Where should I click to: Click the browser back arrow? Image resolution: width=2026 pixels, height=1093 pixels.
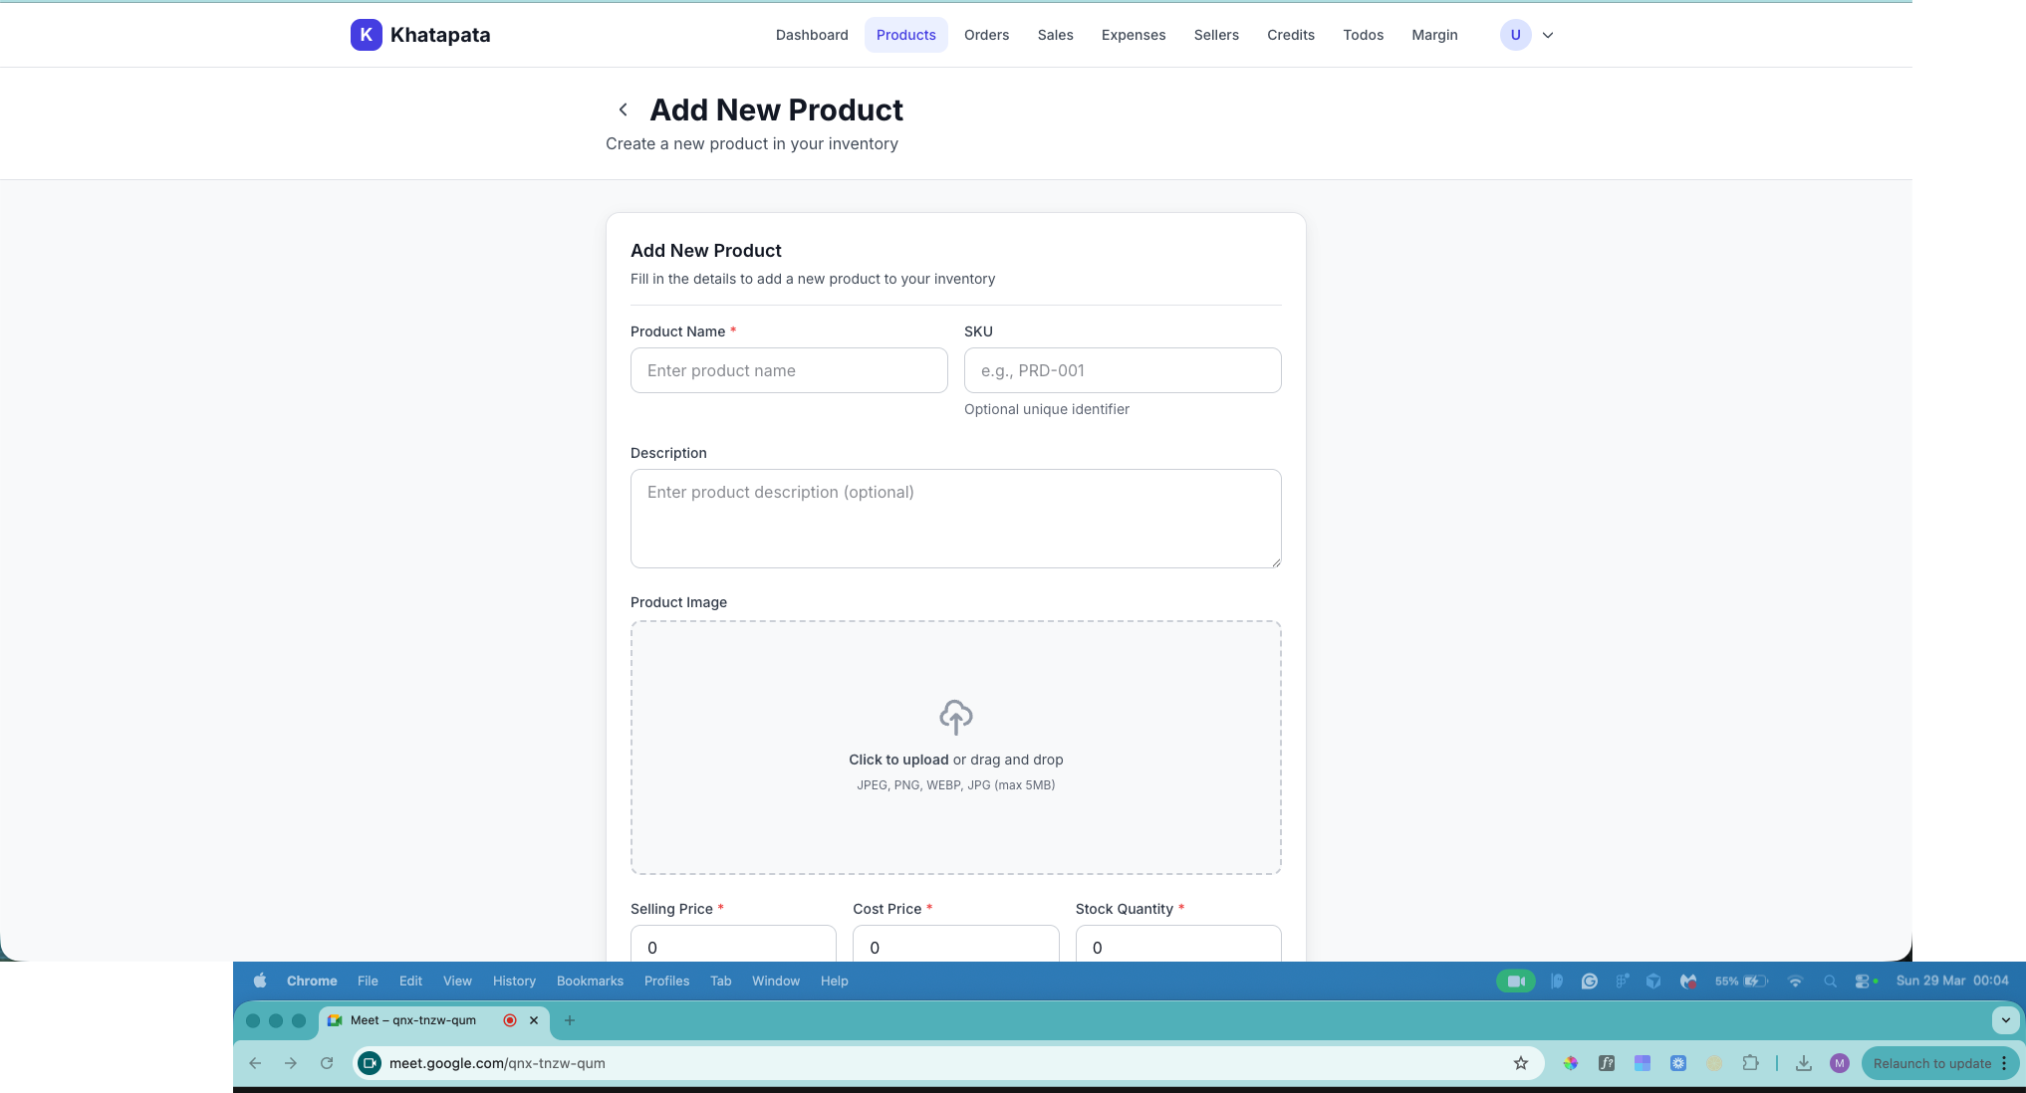(x=255, y=1063)
